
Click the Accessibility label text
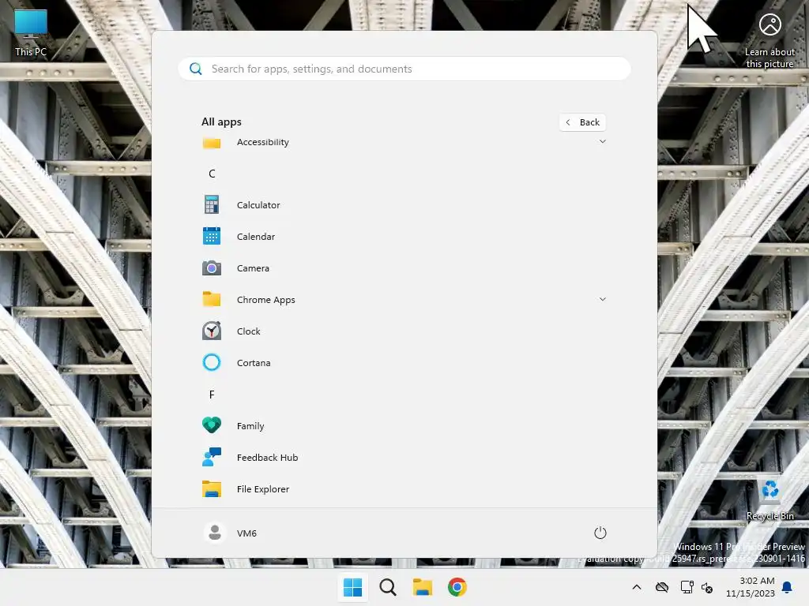pyautogui.click(x=262, y=142)
